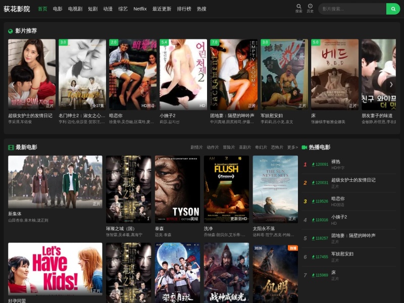Open the 电影 navigation tab
This screenshot has width=404, height=303.
coord(58,9)
